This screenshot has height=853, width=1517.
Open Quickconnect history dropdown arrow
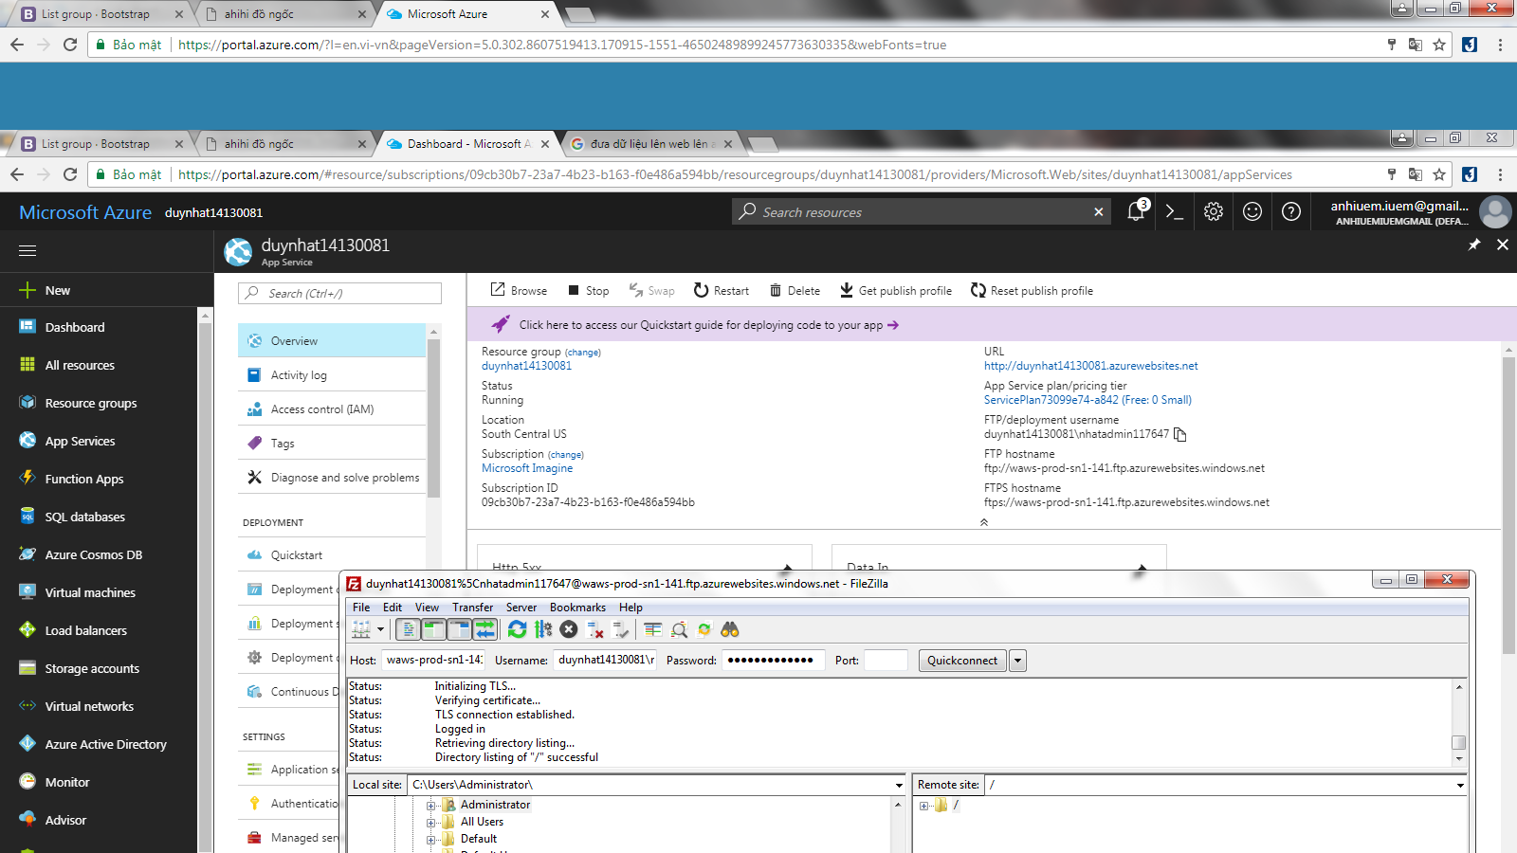click(x=1017, y=661)
